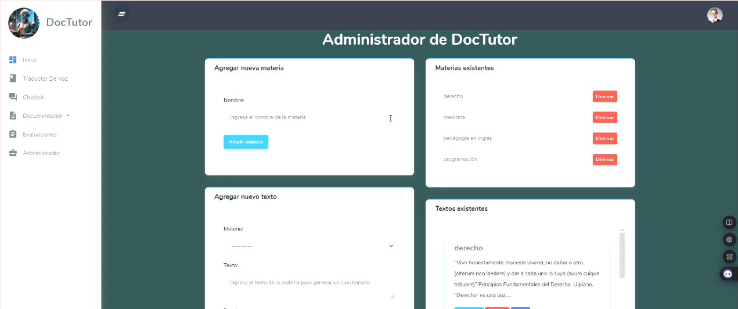Open the user profile avatar
Screen dimensions: 738x309
coord(715,15)
